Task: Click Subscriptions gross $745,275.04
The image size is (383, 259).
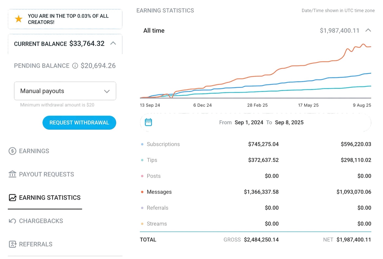Action: pyautogui.click(x=263, y=144)
